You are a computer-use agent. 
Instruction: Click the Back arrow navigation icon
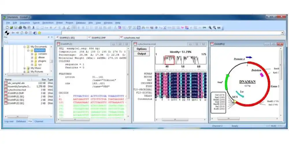tap(13, 33)
